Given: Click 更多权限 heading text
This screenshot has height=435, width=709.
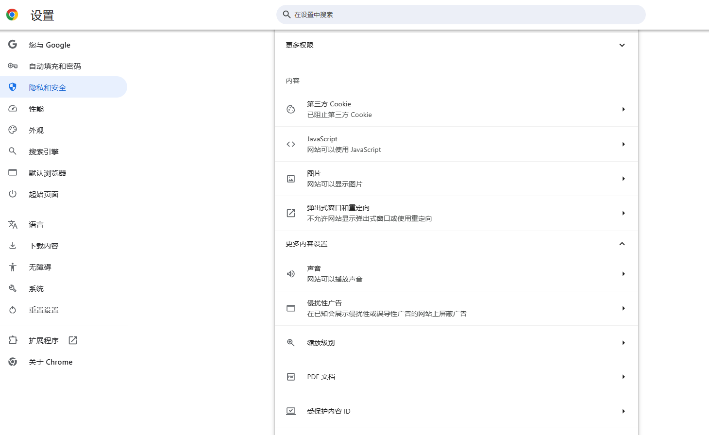Looking at the screenshot, I should click(x=300, y=45).
